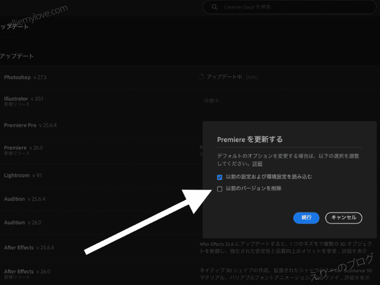380x285 pixels.
Task: Select the Premiere v 26.0 entry
Action: pos(23,148)
